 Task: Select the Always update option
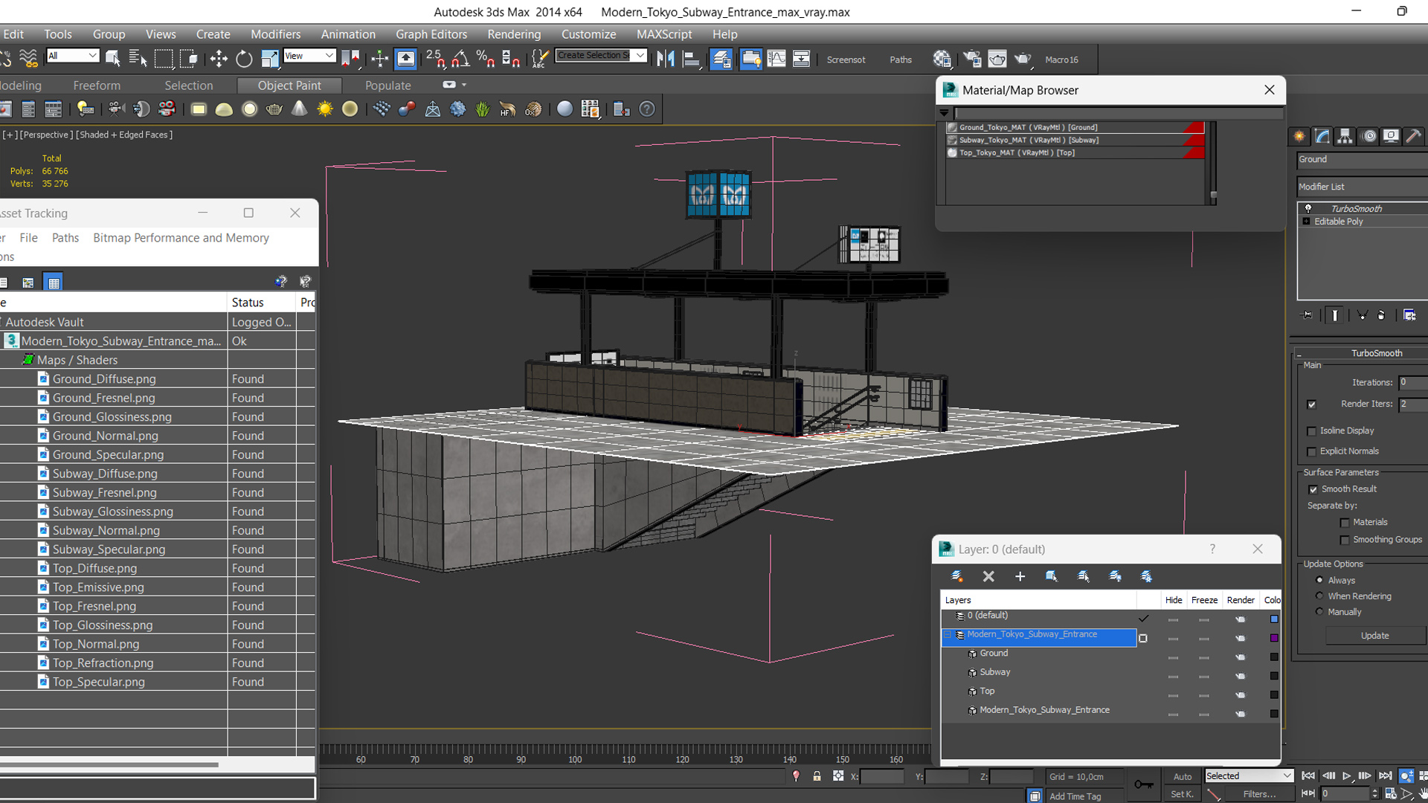pyautogui.click(x=1320, y=581)
